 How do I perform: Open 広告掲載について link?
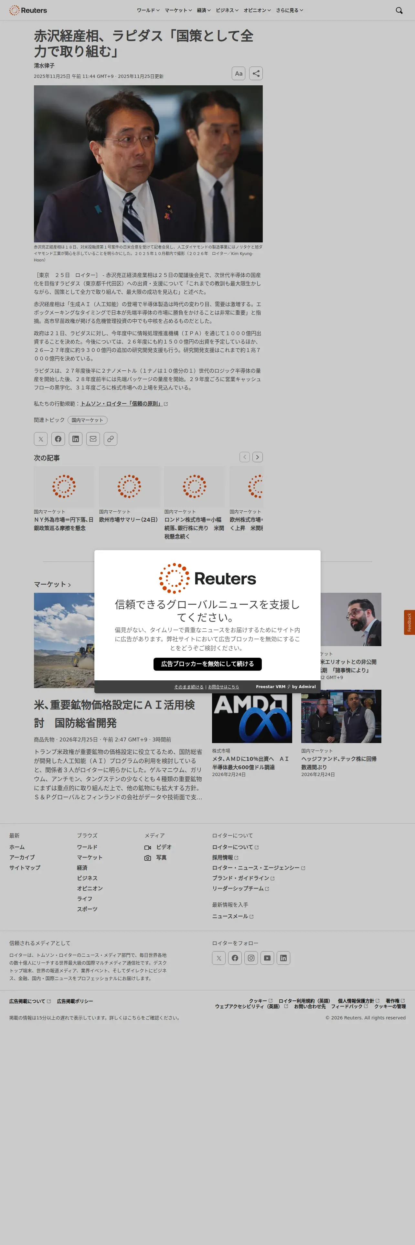click(x=30, y=1001)
